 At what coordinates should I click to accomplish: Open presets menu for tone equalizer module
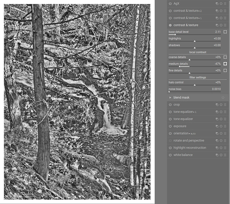(x=225, y=119)
